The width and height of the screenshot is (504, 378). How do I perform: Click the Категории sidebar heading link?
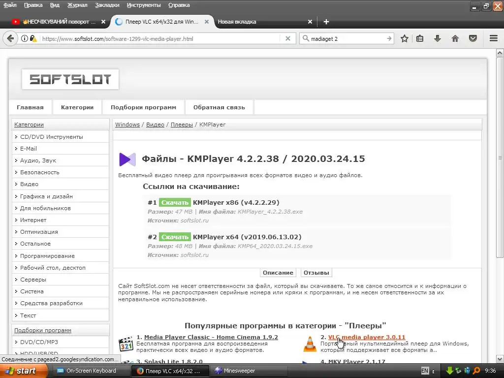[29, 125]
